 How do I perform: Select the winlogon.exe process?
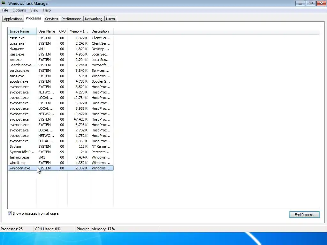pos(61,168)
